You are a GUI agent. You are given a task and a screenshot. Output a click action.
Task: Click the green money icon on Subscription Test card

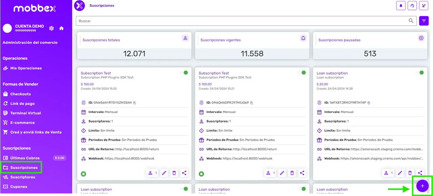[84, 174]
